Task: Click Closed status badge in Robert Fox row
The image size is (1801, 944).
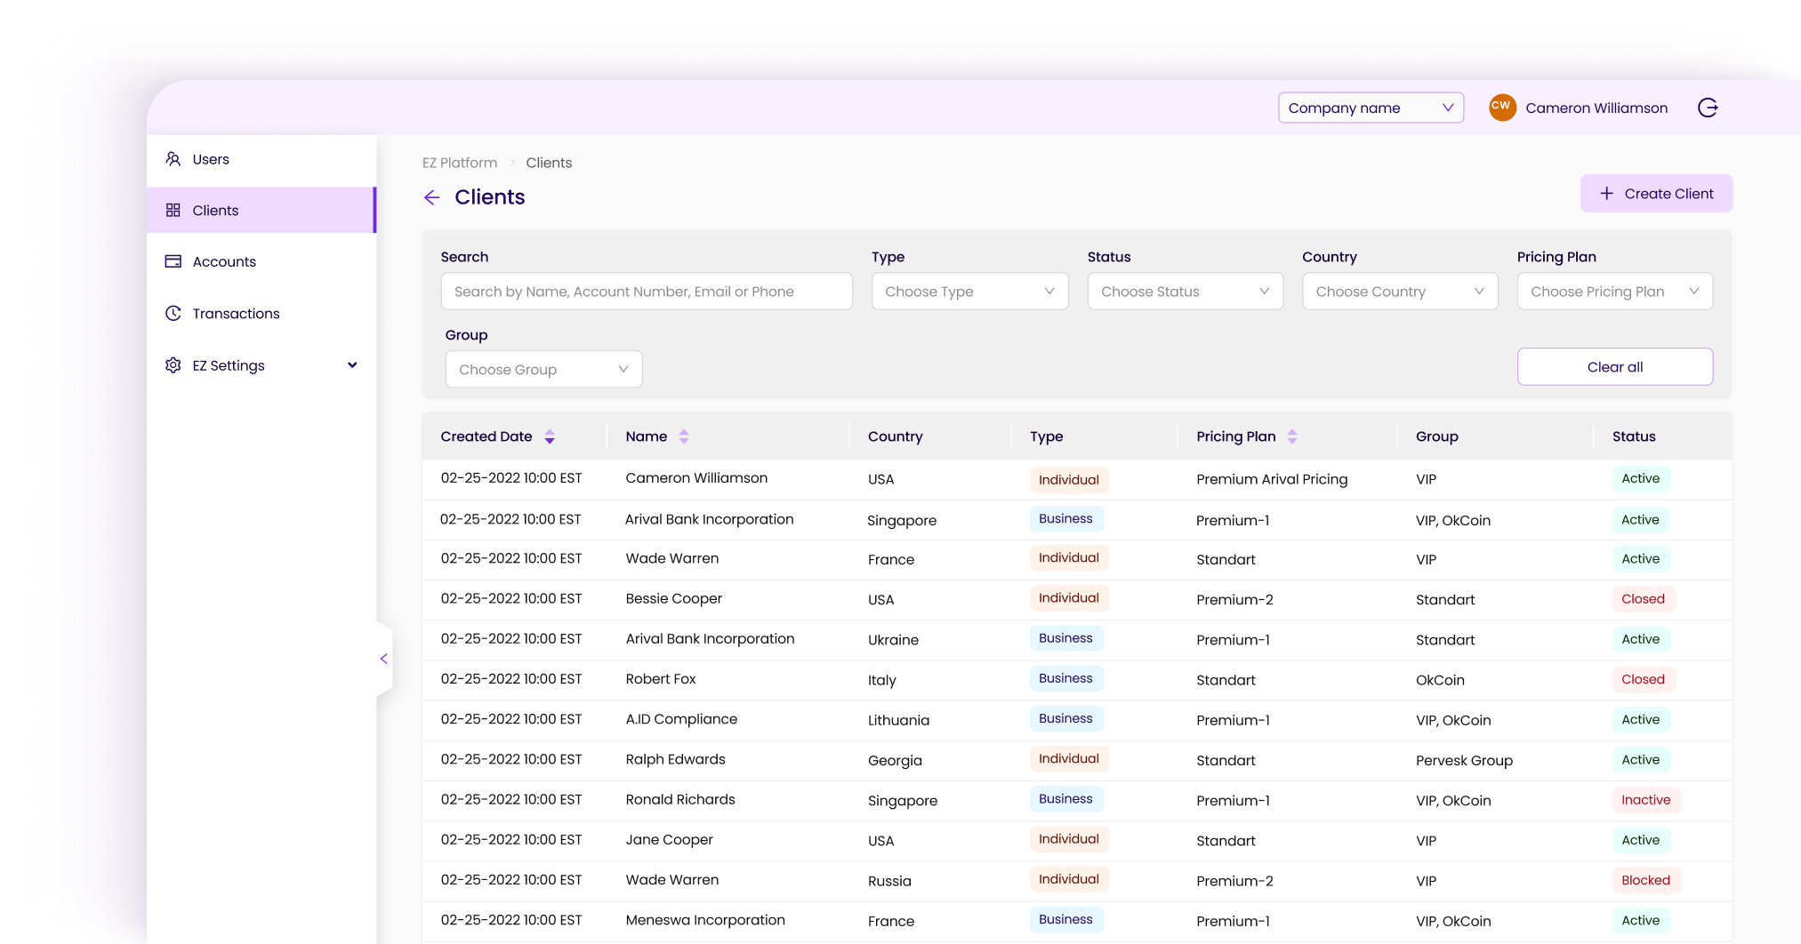Action: point(1643,679)
